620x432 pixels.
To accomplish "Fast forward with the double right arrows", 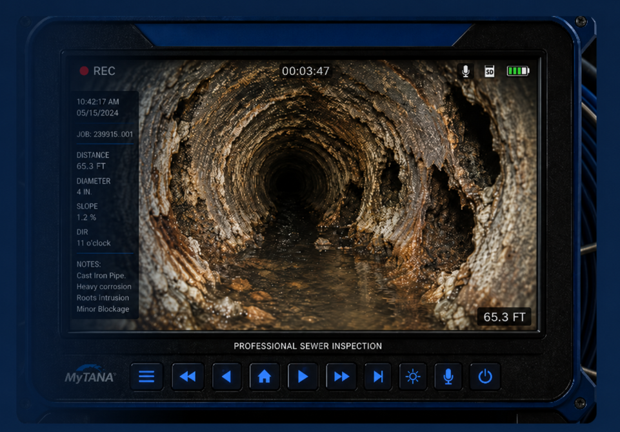I will 341,376.
